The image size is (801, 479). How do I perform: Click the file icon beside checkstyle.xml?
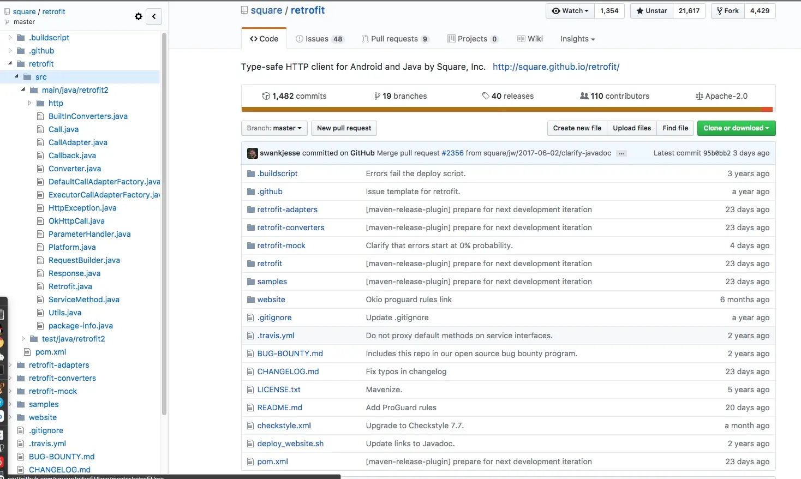[251, 426]
